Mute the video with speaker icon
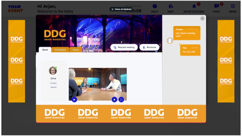Screen dimensions: 242x136 point(114,100)
